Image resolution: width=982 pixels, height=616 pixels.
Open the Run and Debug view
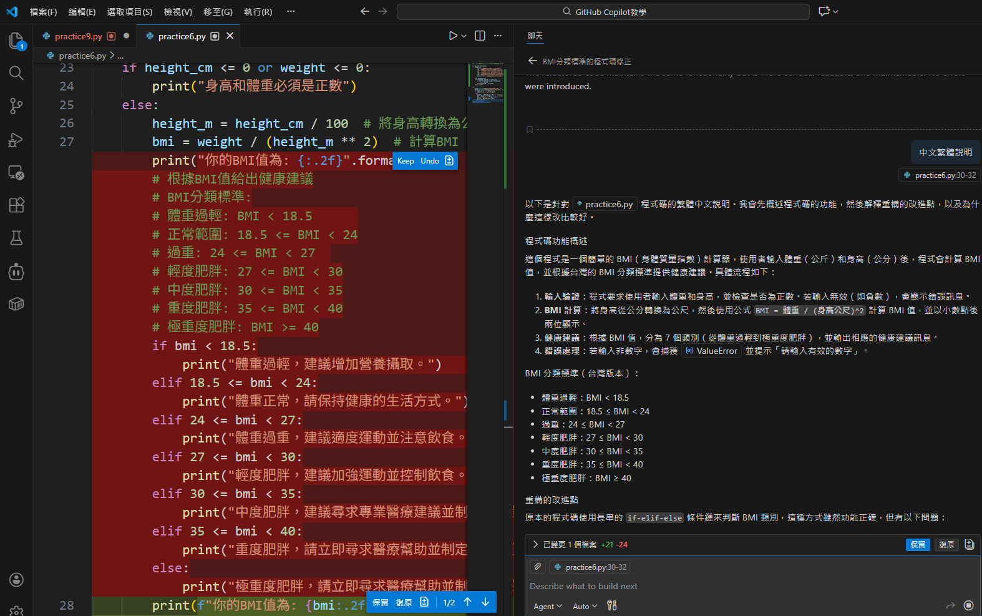pos(16,140)
